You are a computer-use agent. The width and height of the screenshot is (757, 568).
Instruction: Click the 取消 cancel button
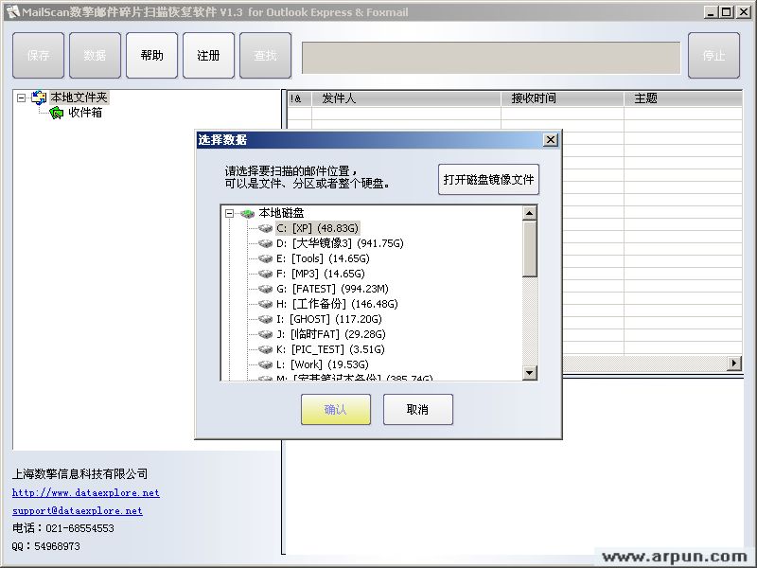pyautogui.click(x=417, y=409)
